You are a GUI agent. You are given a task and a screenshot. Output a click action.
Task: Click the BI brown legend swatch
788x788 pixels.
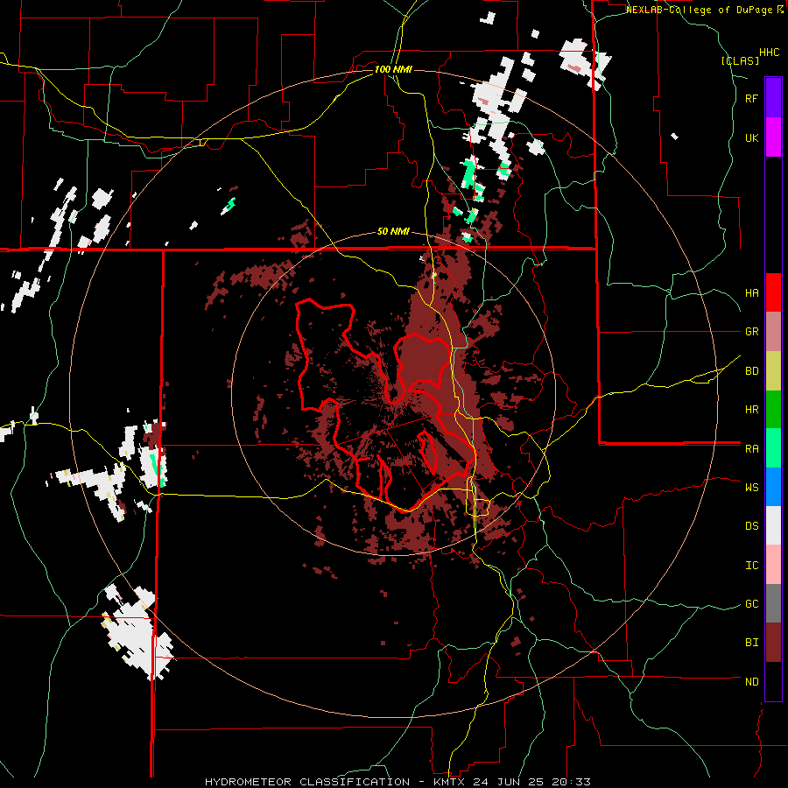[773, 643]
